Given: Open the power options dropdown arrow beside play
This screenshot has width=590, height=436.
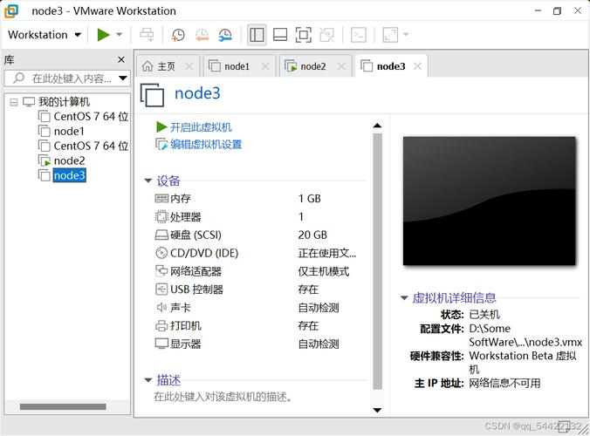Looking at the screenshot, I should pyautogui.click(x=120, y=35).
